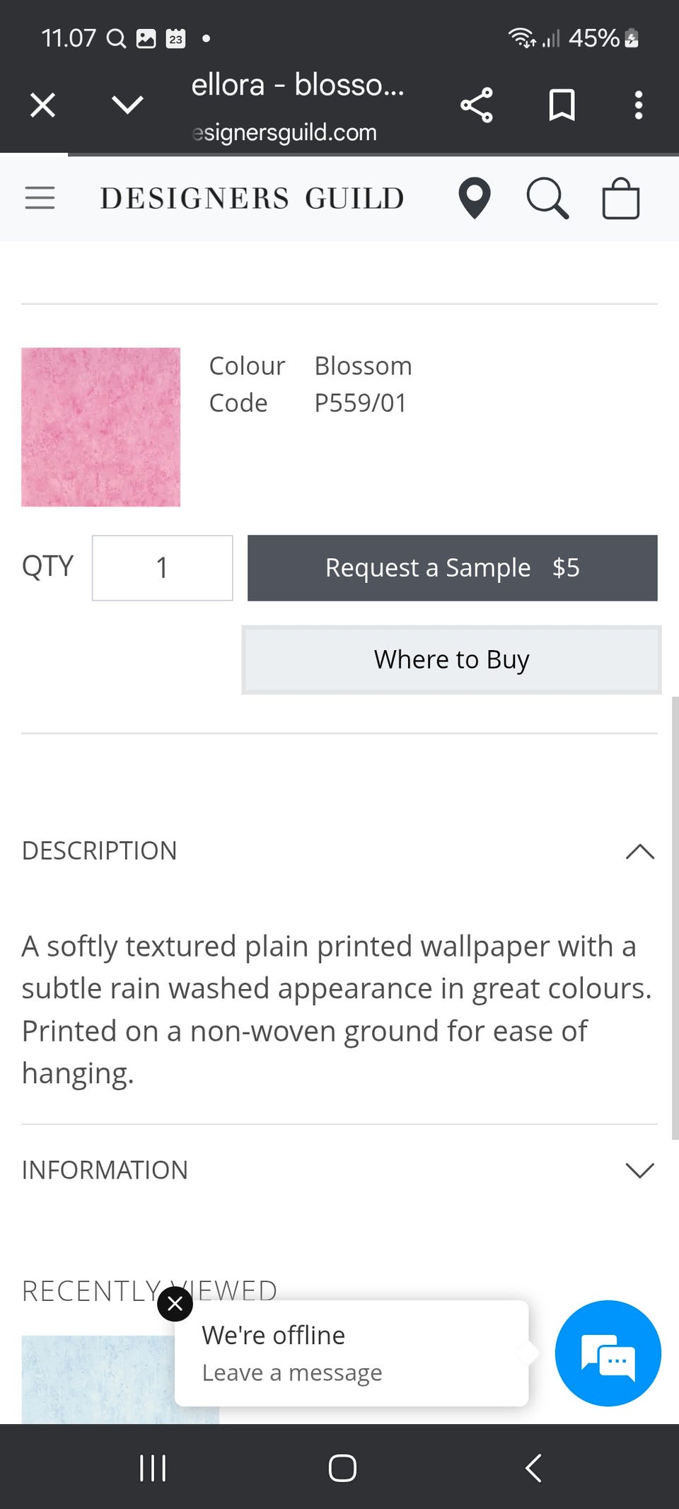Open the hamburger navigation menu
The width and height of the screenshot is (679, 1509).
tap(40, 198)
